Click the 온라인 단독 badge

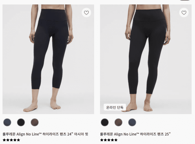click(115, 107)
